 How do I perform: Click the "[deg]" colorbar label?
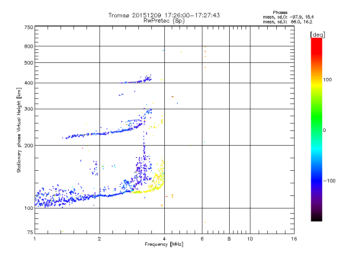pyautogui.click(x=317, y=35)
